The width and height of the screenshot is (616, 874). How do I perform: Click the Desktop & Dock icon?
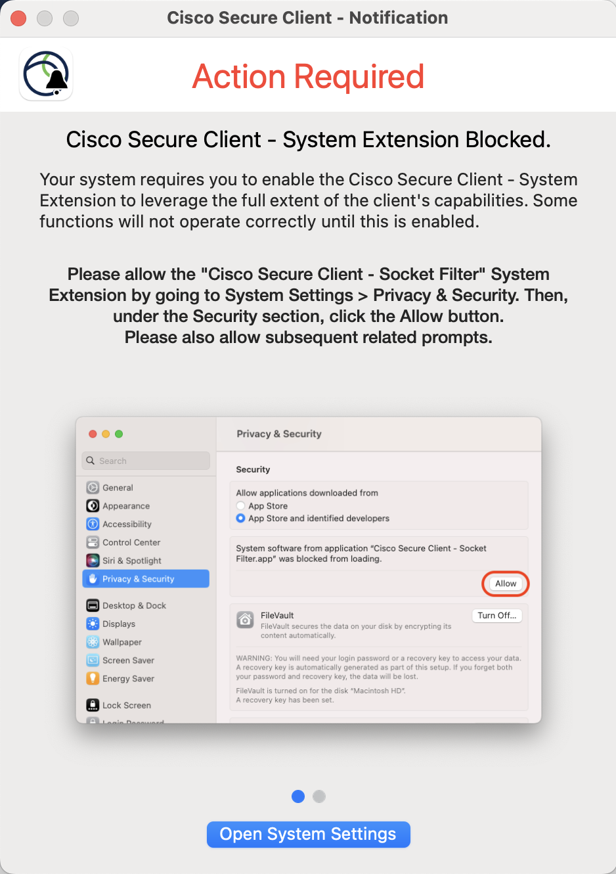pyautogui.click(x=92, y=605)
